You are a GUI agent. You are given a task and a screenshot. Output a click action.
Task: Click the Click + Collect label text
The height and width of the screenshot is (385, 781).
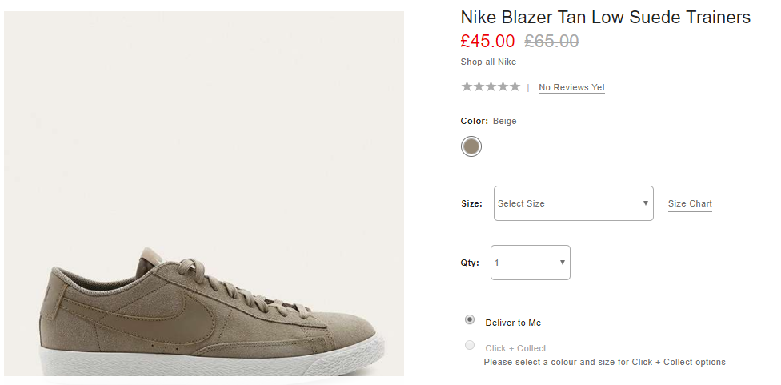[515, 348]
